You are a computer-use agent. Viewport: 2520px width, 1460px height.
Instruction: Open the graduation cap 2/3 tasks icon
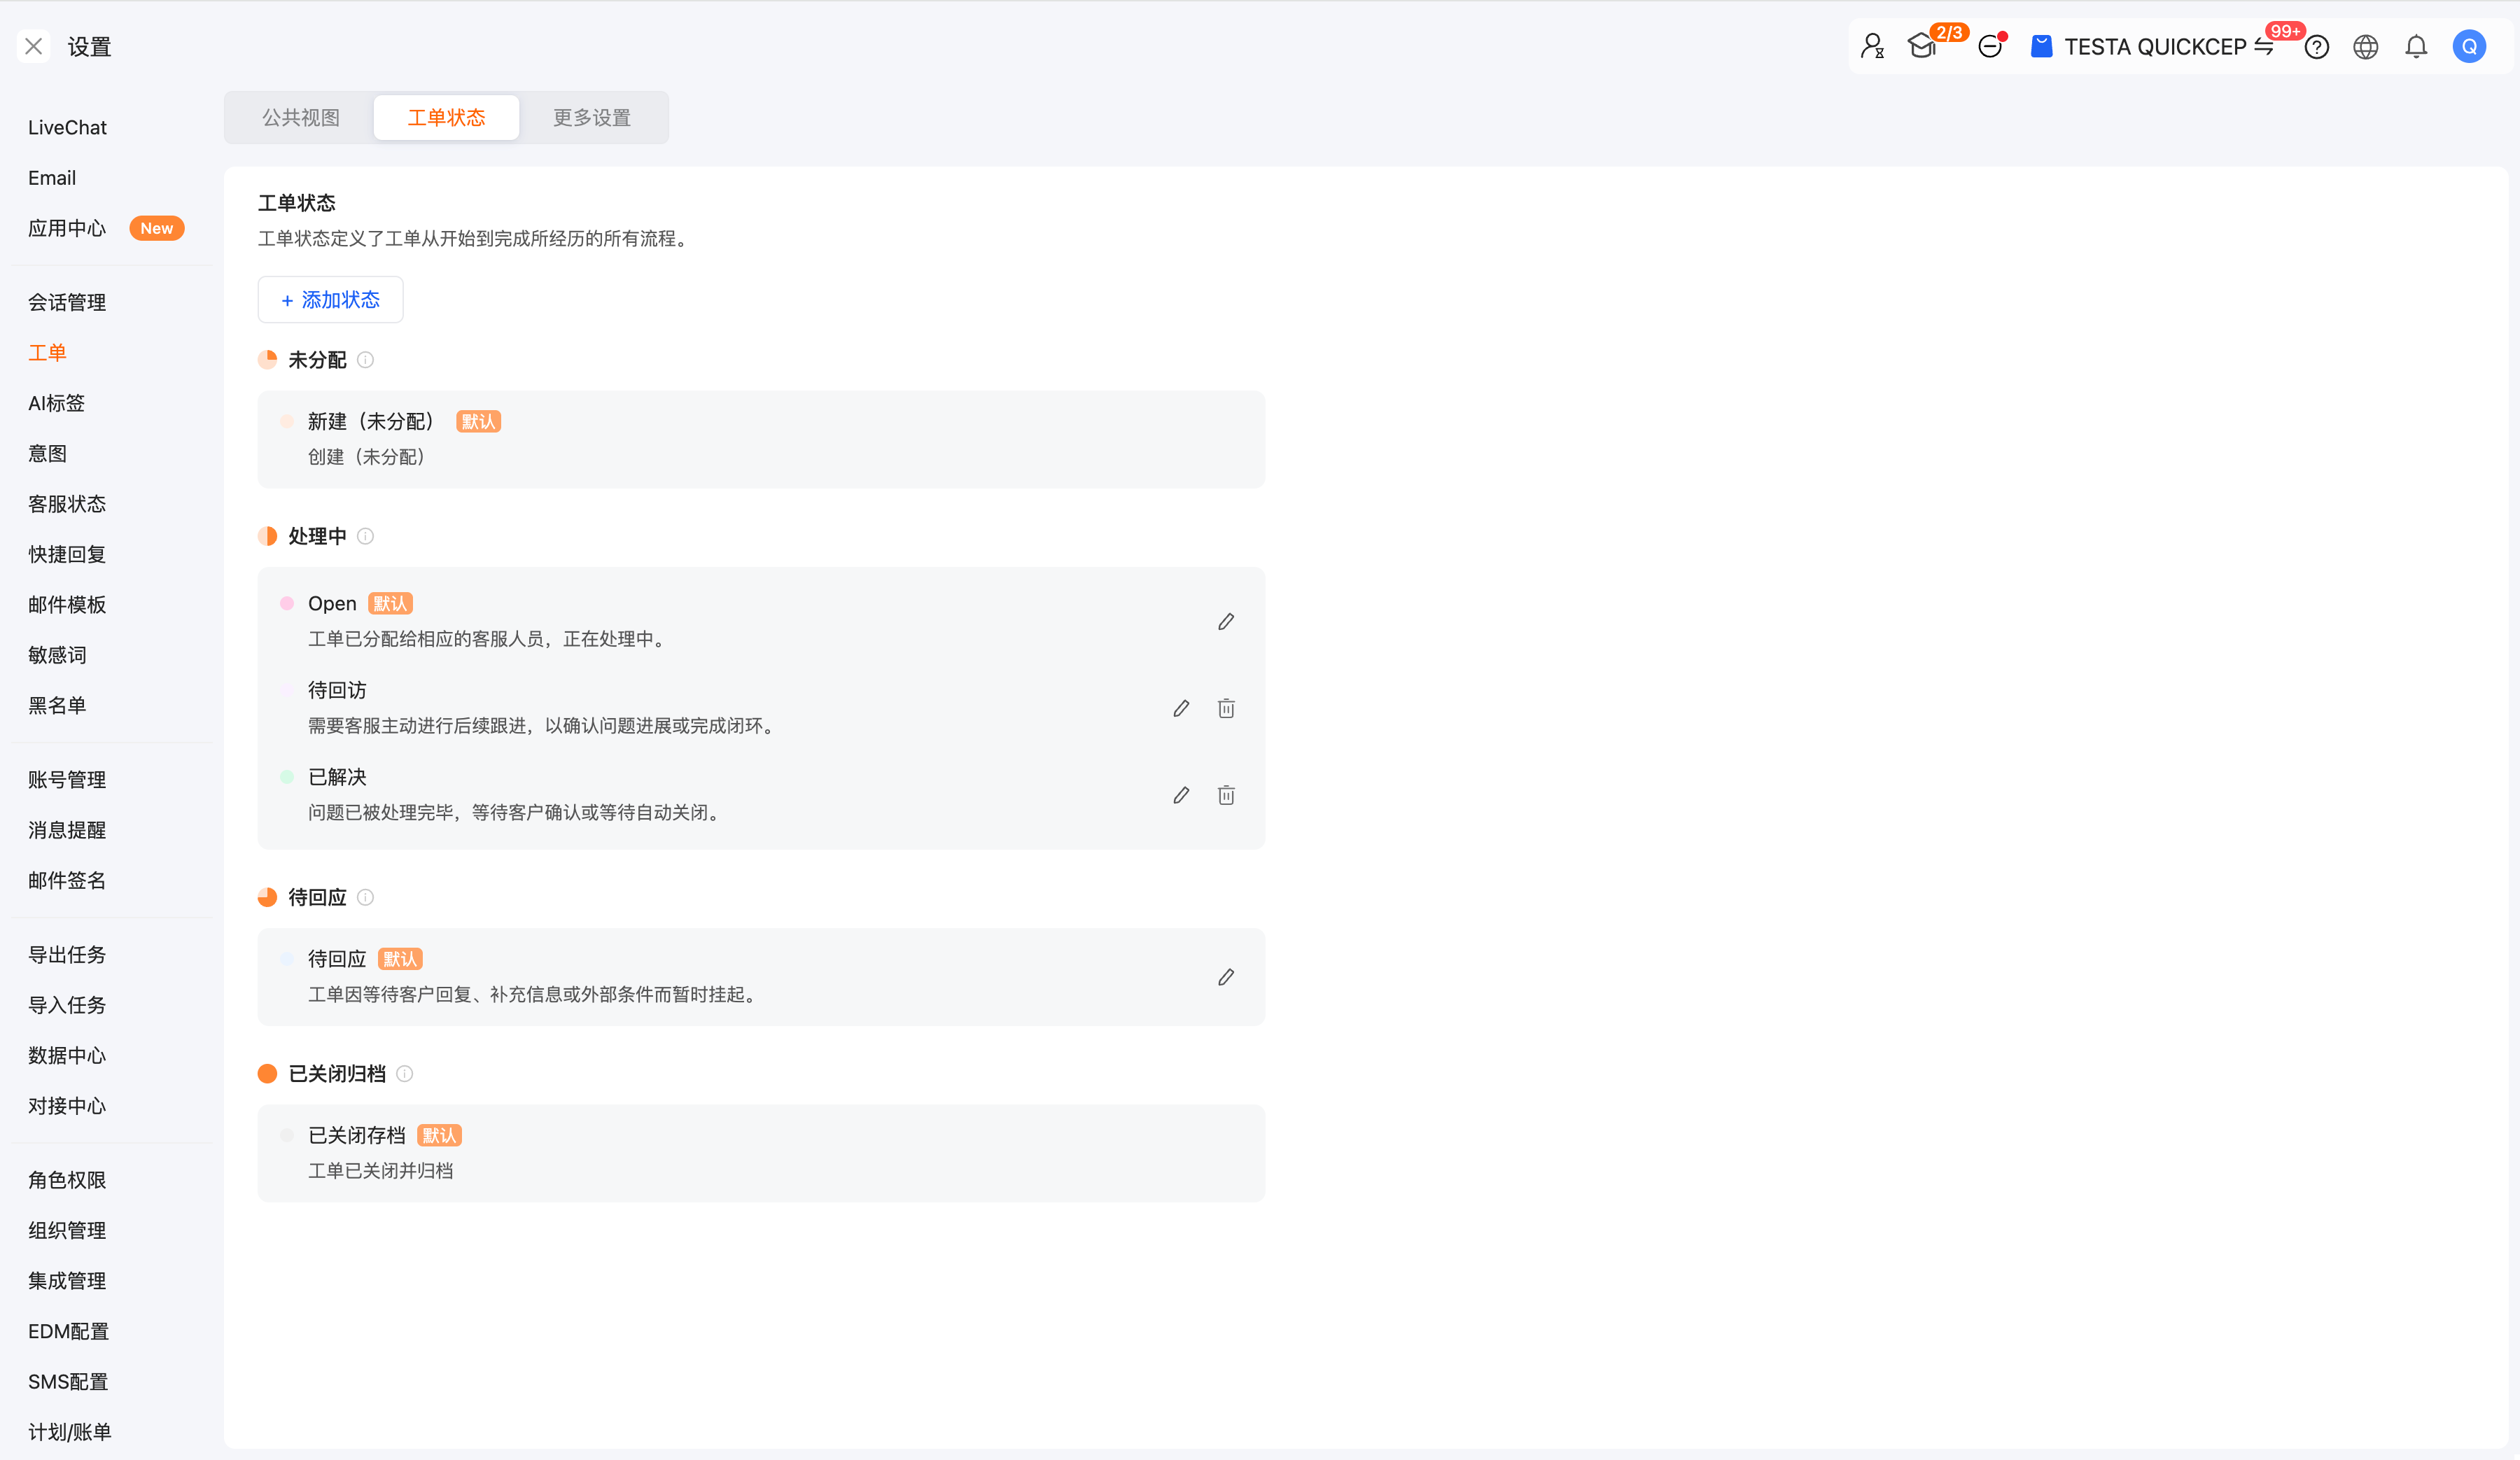click(1921, 47)
